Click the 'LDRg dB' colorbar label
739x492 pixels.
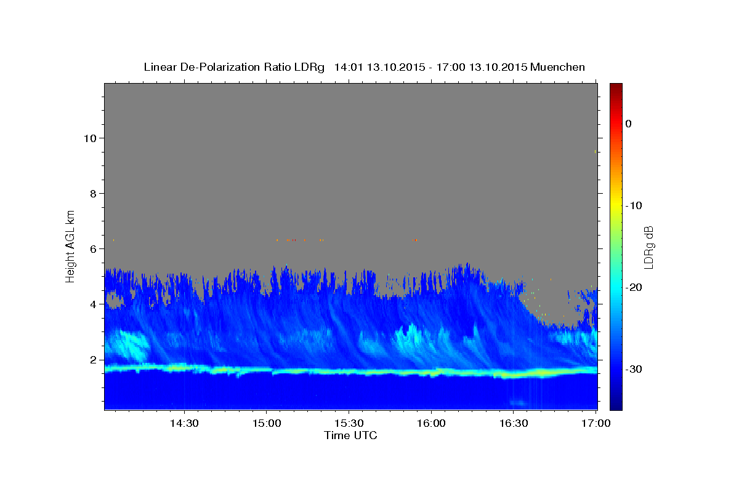648,247
